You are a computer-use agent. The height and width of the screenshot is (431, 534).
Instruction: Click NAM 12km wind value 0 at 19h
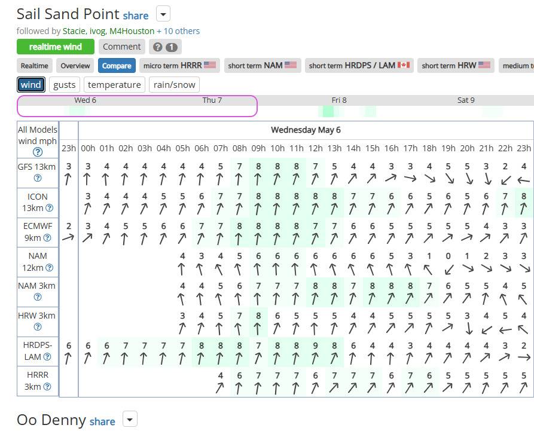pos(448,256)
